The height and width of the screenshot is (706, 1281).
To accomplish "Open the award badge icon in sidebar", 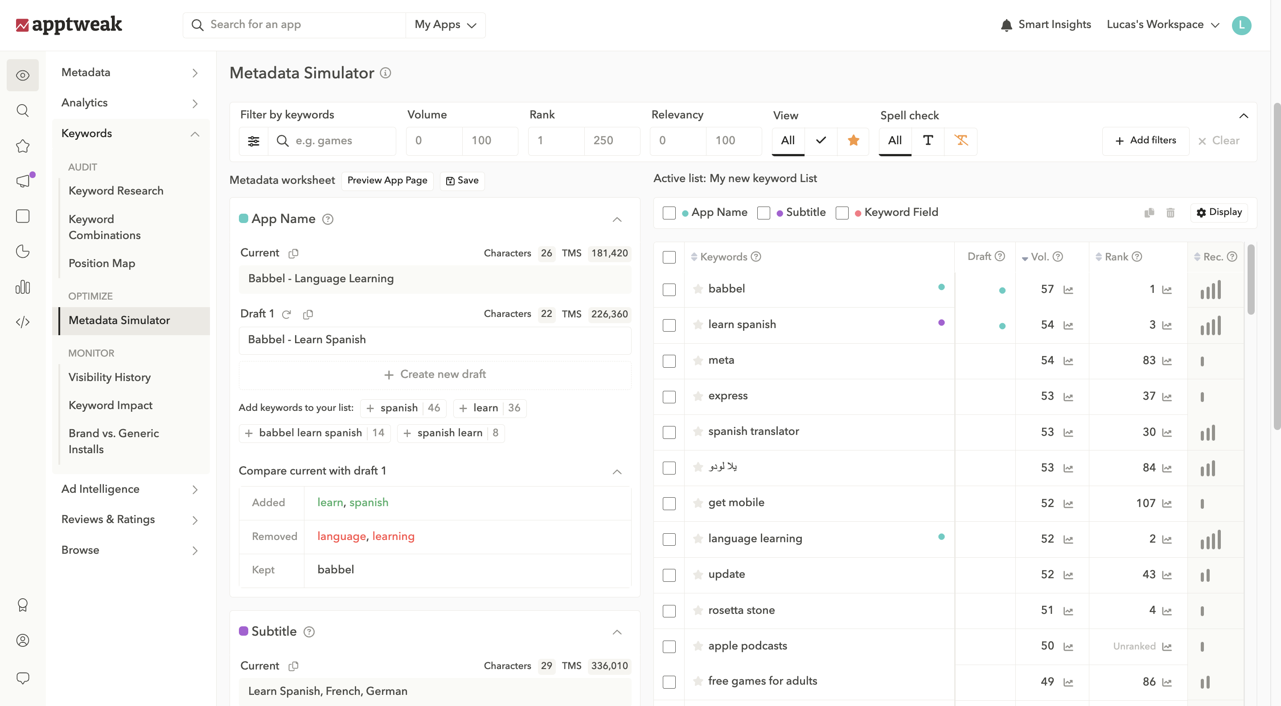I will point(23,604).
